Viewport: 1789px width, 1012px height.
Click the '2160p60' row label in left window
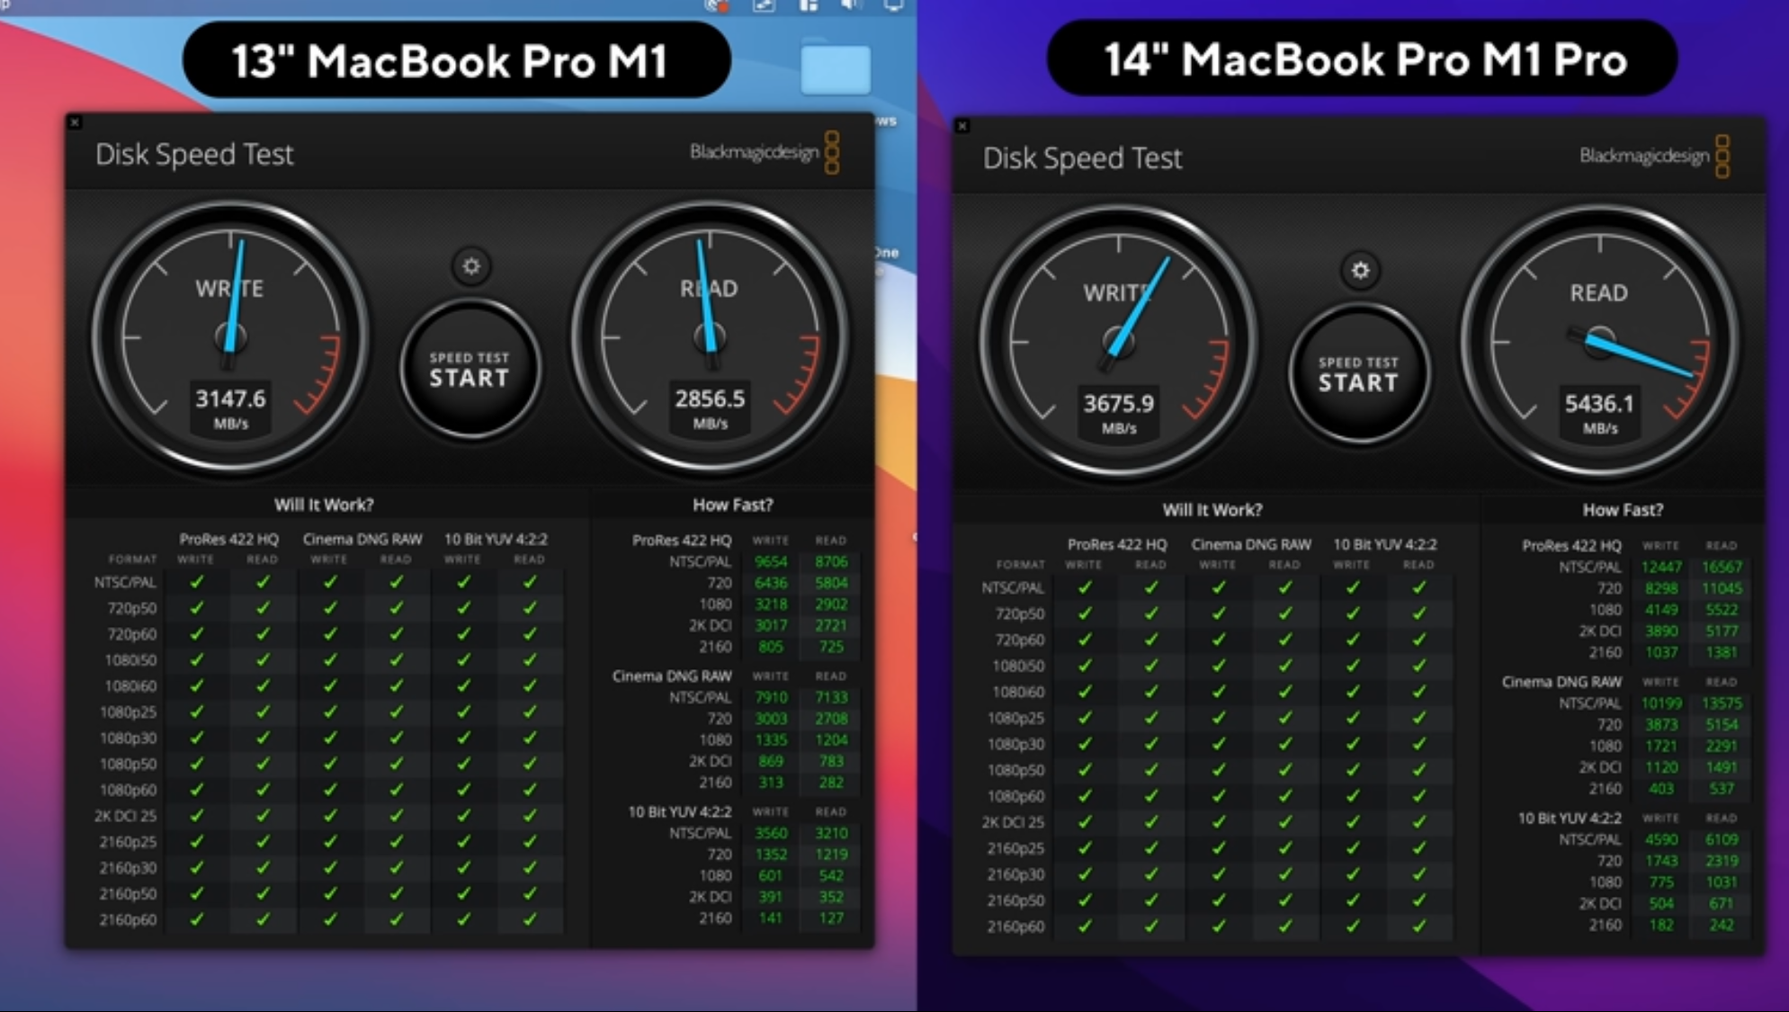128,920
